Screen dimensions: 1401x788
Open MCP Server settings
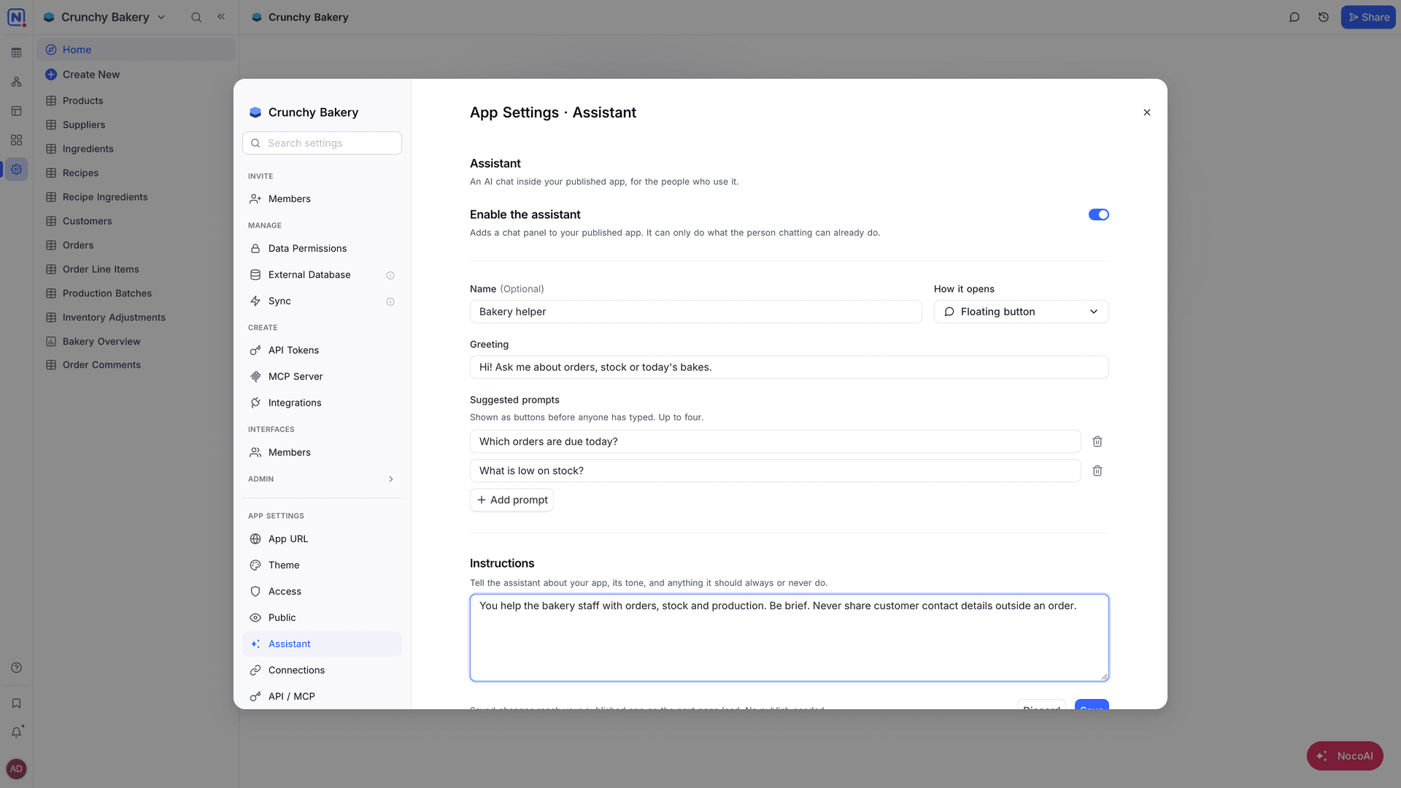pos(322,376)
